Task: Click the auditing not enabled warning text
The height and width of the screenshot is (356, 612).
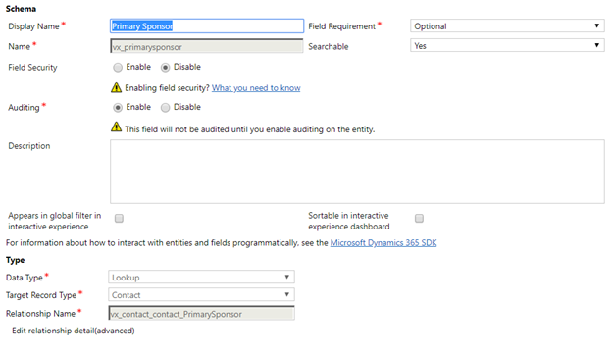Action: 250,129
